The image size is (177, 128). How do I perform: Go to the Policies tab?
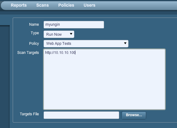66,5
